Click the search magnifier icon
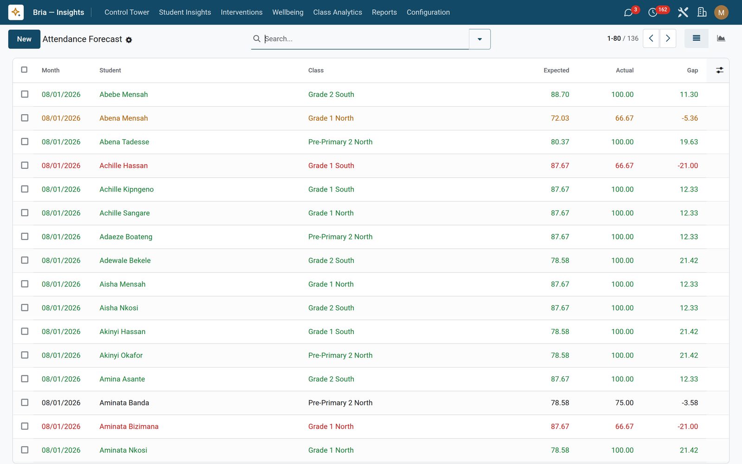742x464 pixels. (x=256, y=39)
